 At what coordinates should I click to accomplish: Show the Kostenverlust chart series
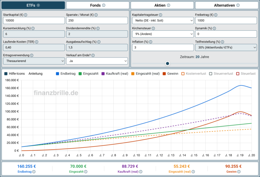pos(194,74)
